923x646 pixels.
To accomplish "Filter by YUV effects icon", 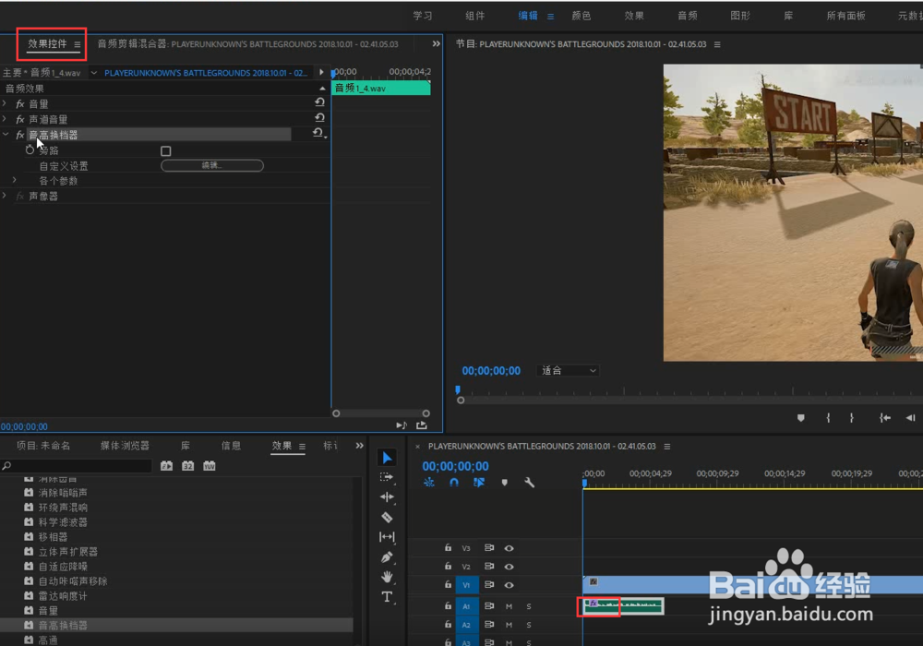I will click(x=209, y=466).
